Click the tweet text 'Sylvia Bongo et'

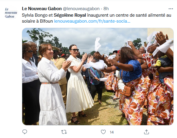pyautogui.click(x=37, y=15)
